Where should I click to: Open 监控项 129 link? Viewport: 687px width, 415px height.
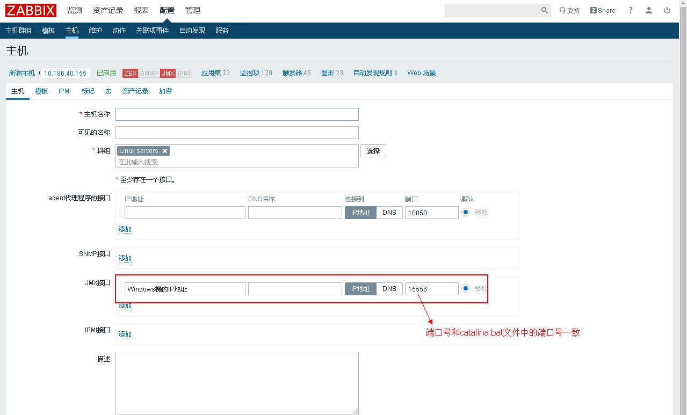click(x=256, y=73)
